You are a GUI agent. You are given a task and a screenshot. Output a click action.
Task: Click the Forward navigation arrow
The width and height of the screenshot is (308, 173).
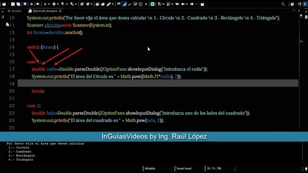tap(192, 4)
